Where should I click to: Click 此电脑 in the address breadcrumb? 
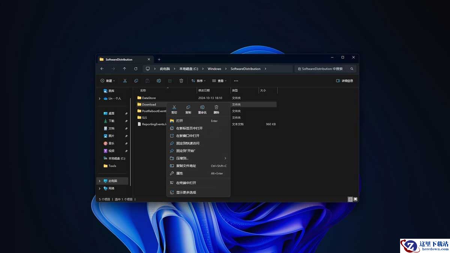coord(165,69)
